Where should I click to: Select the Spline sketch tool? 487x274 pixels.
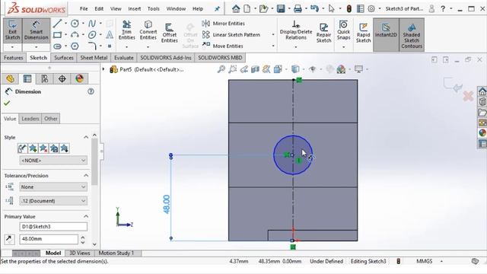[92, 24]
